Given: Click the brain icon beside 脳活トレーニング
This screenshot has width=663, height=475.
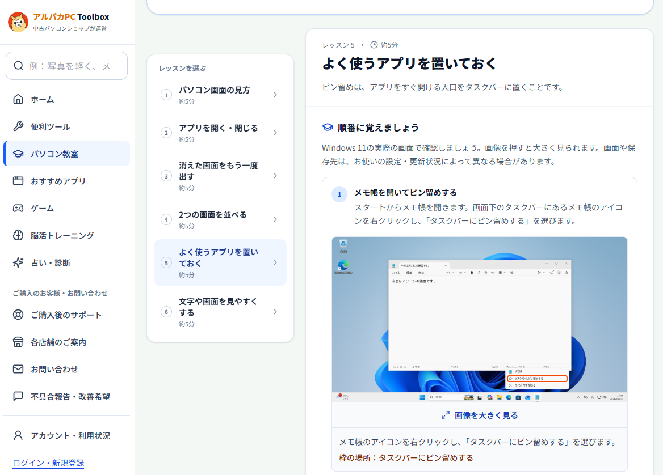Looking at the screenshot, I should point(18,235).
